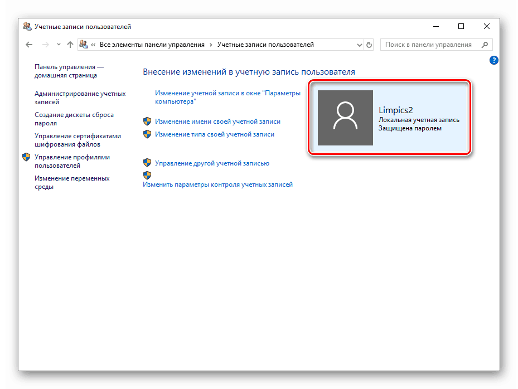
Task: Click the shield icon beside 'Управление профилями пользователей'
Action: (26, 157)
